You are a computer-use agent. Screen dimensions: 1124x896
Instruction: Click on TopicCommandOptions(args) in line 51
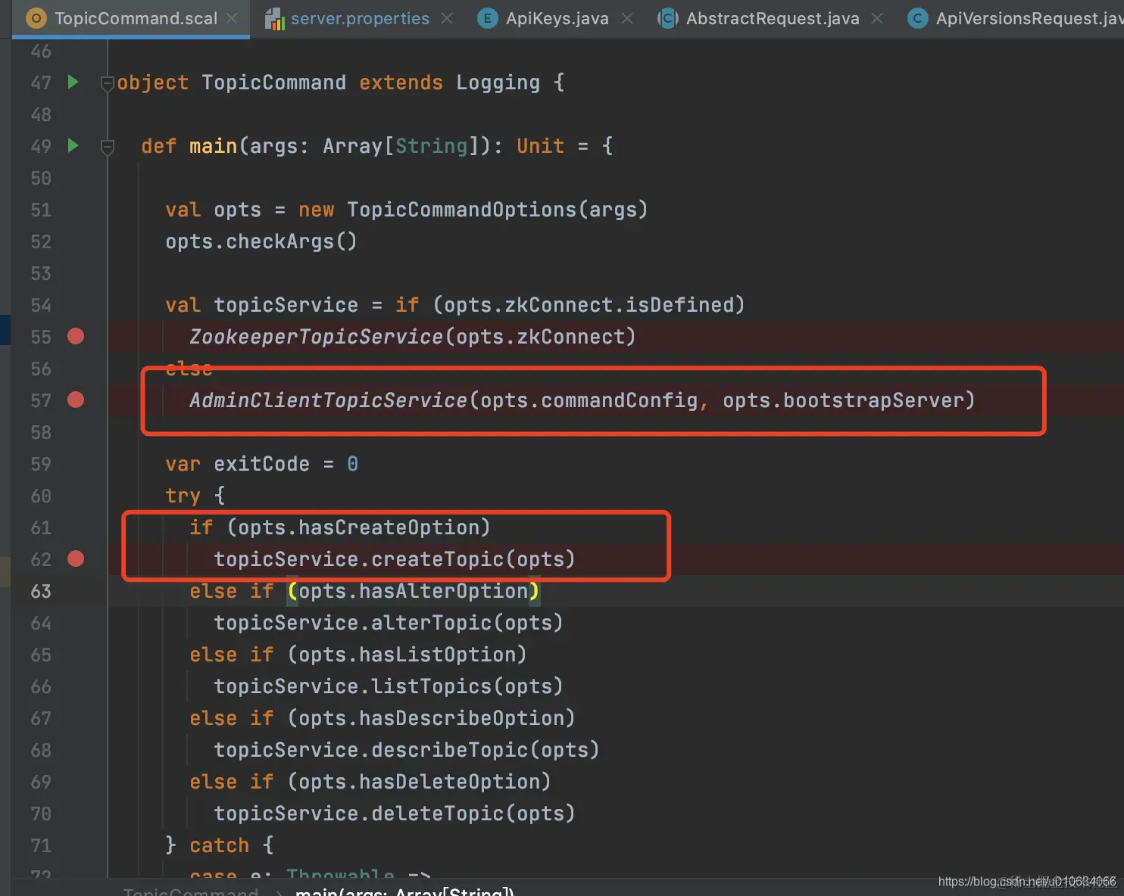498,210
